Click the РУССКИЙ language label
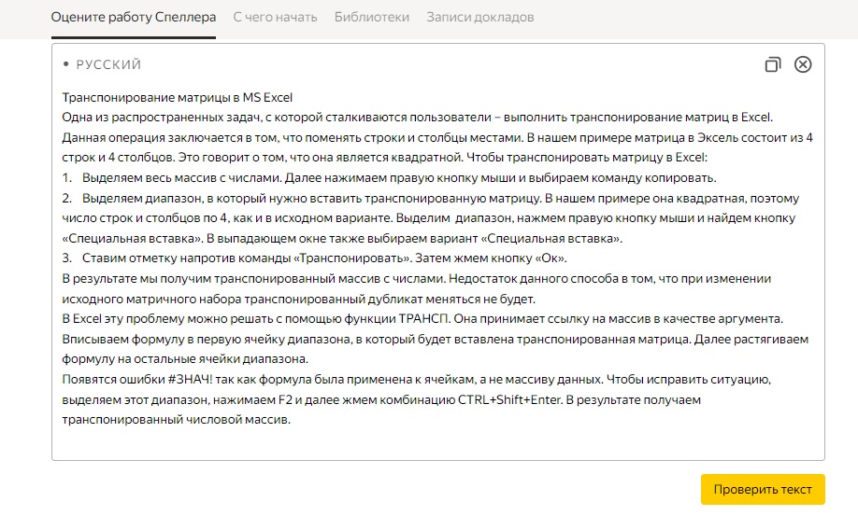Image resolution: width=858 pixels, height=530 pixels. 107,65
